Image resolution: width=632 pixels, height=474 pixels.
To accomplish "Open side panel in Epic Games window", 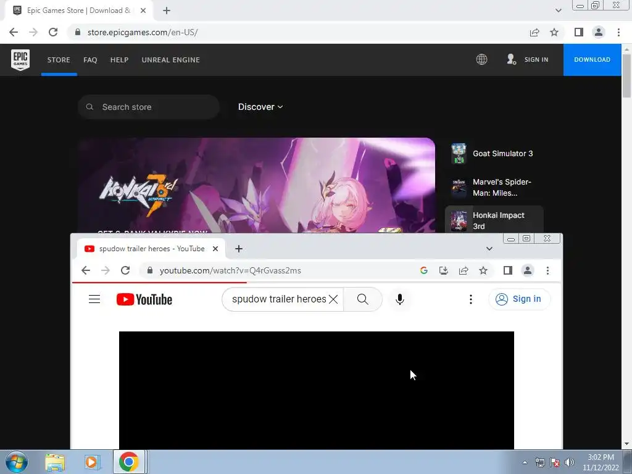I will point(579,32).
